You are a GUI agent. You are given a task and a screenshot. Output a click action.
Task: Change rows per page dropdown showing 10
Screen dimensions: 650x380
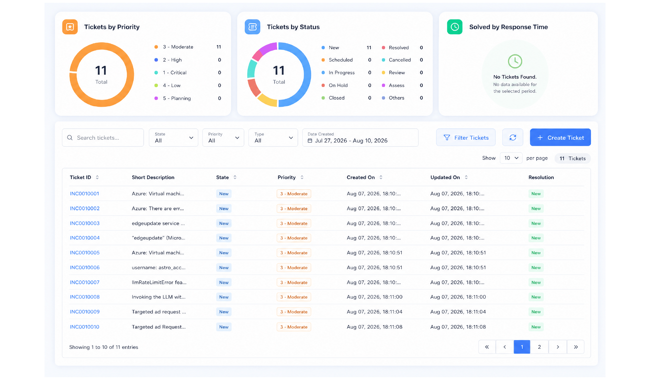coord(511,158)
